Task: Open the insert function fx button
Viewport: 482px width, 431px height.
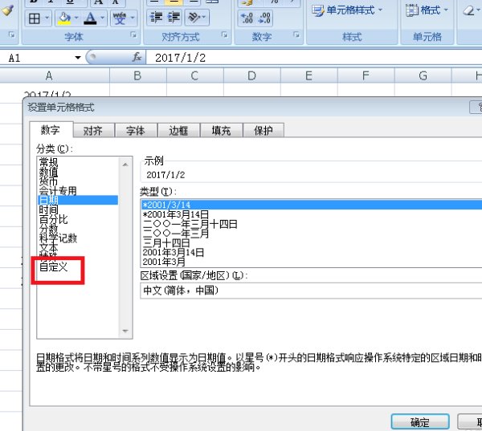Action: [x=137, y=57]
